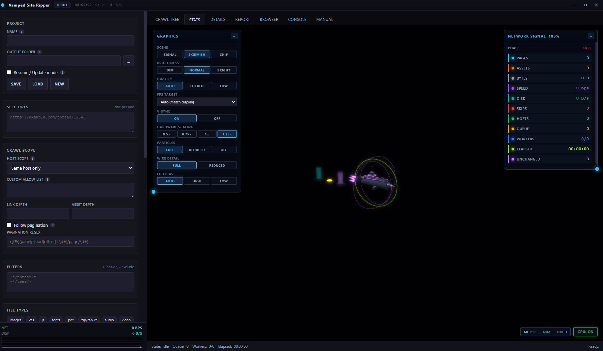Click the help icon next to Follow pagination
This screenshot has width=603, height=351.
pyautogui.click(x=53, y=225)
